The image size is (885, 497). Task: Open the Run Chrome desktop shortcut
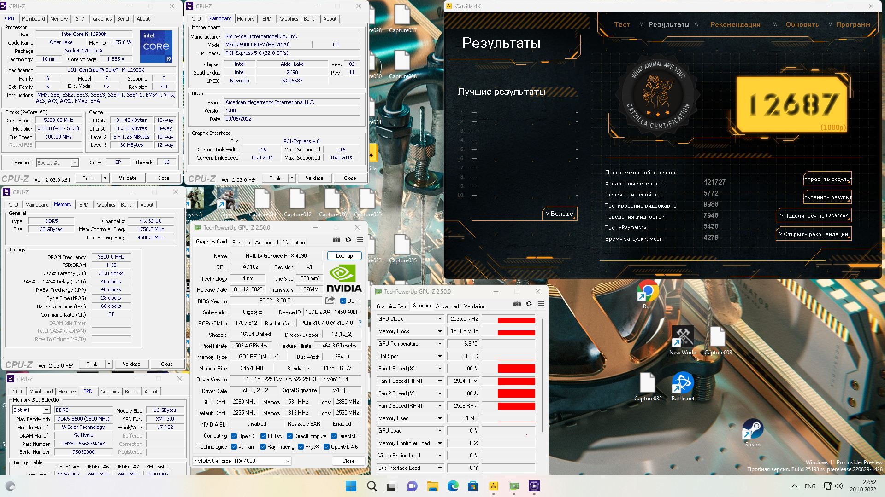pyautogui.click(x=648, y=295)
